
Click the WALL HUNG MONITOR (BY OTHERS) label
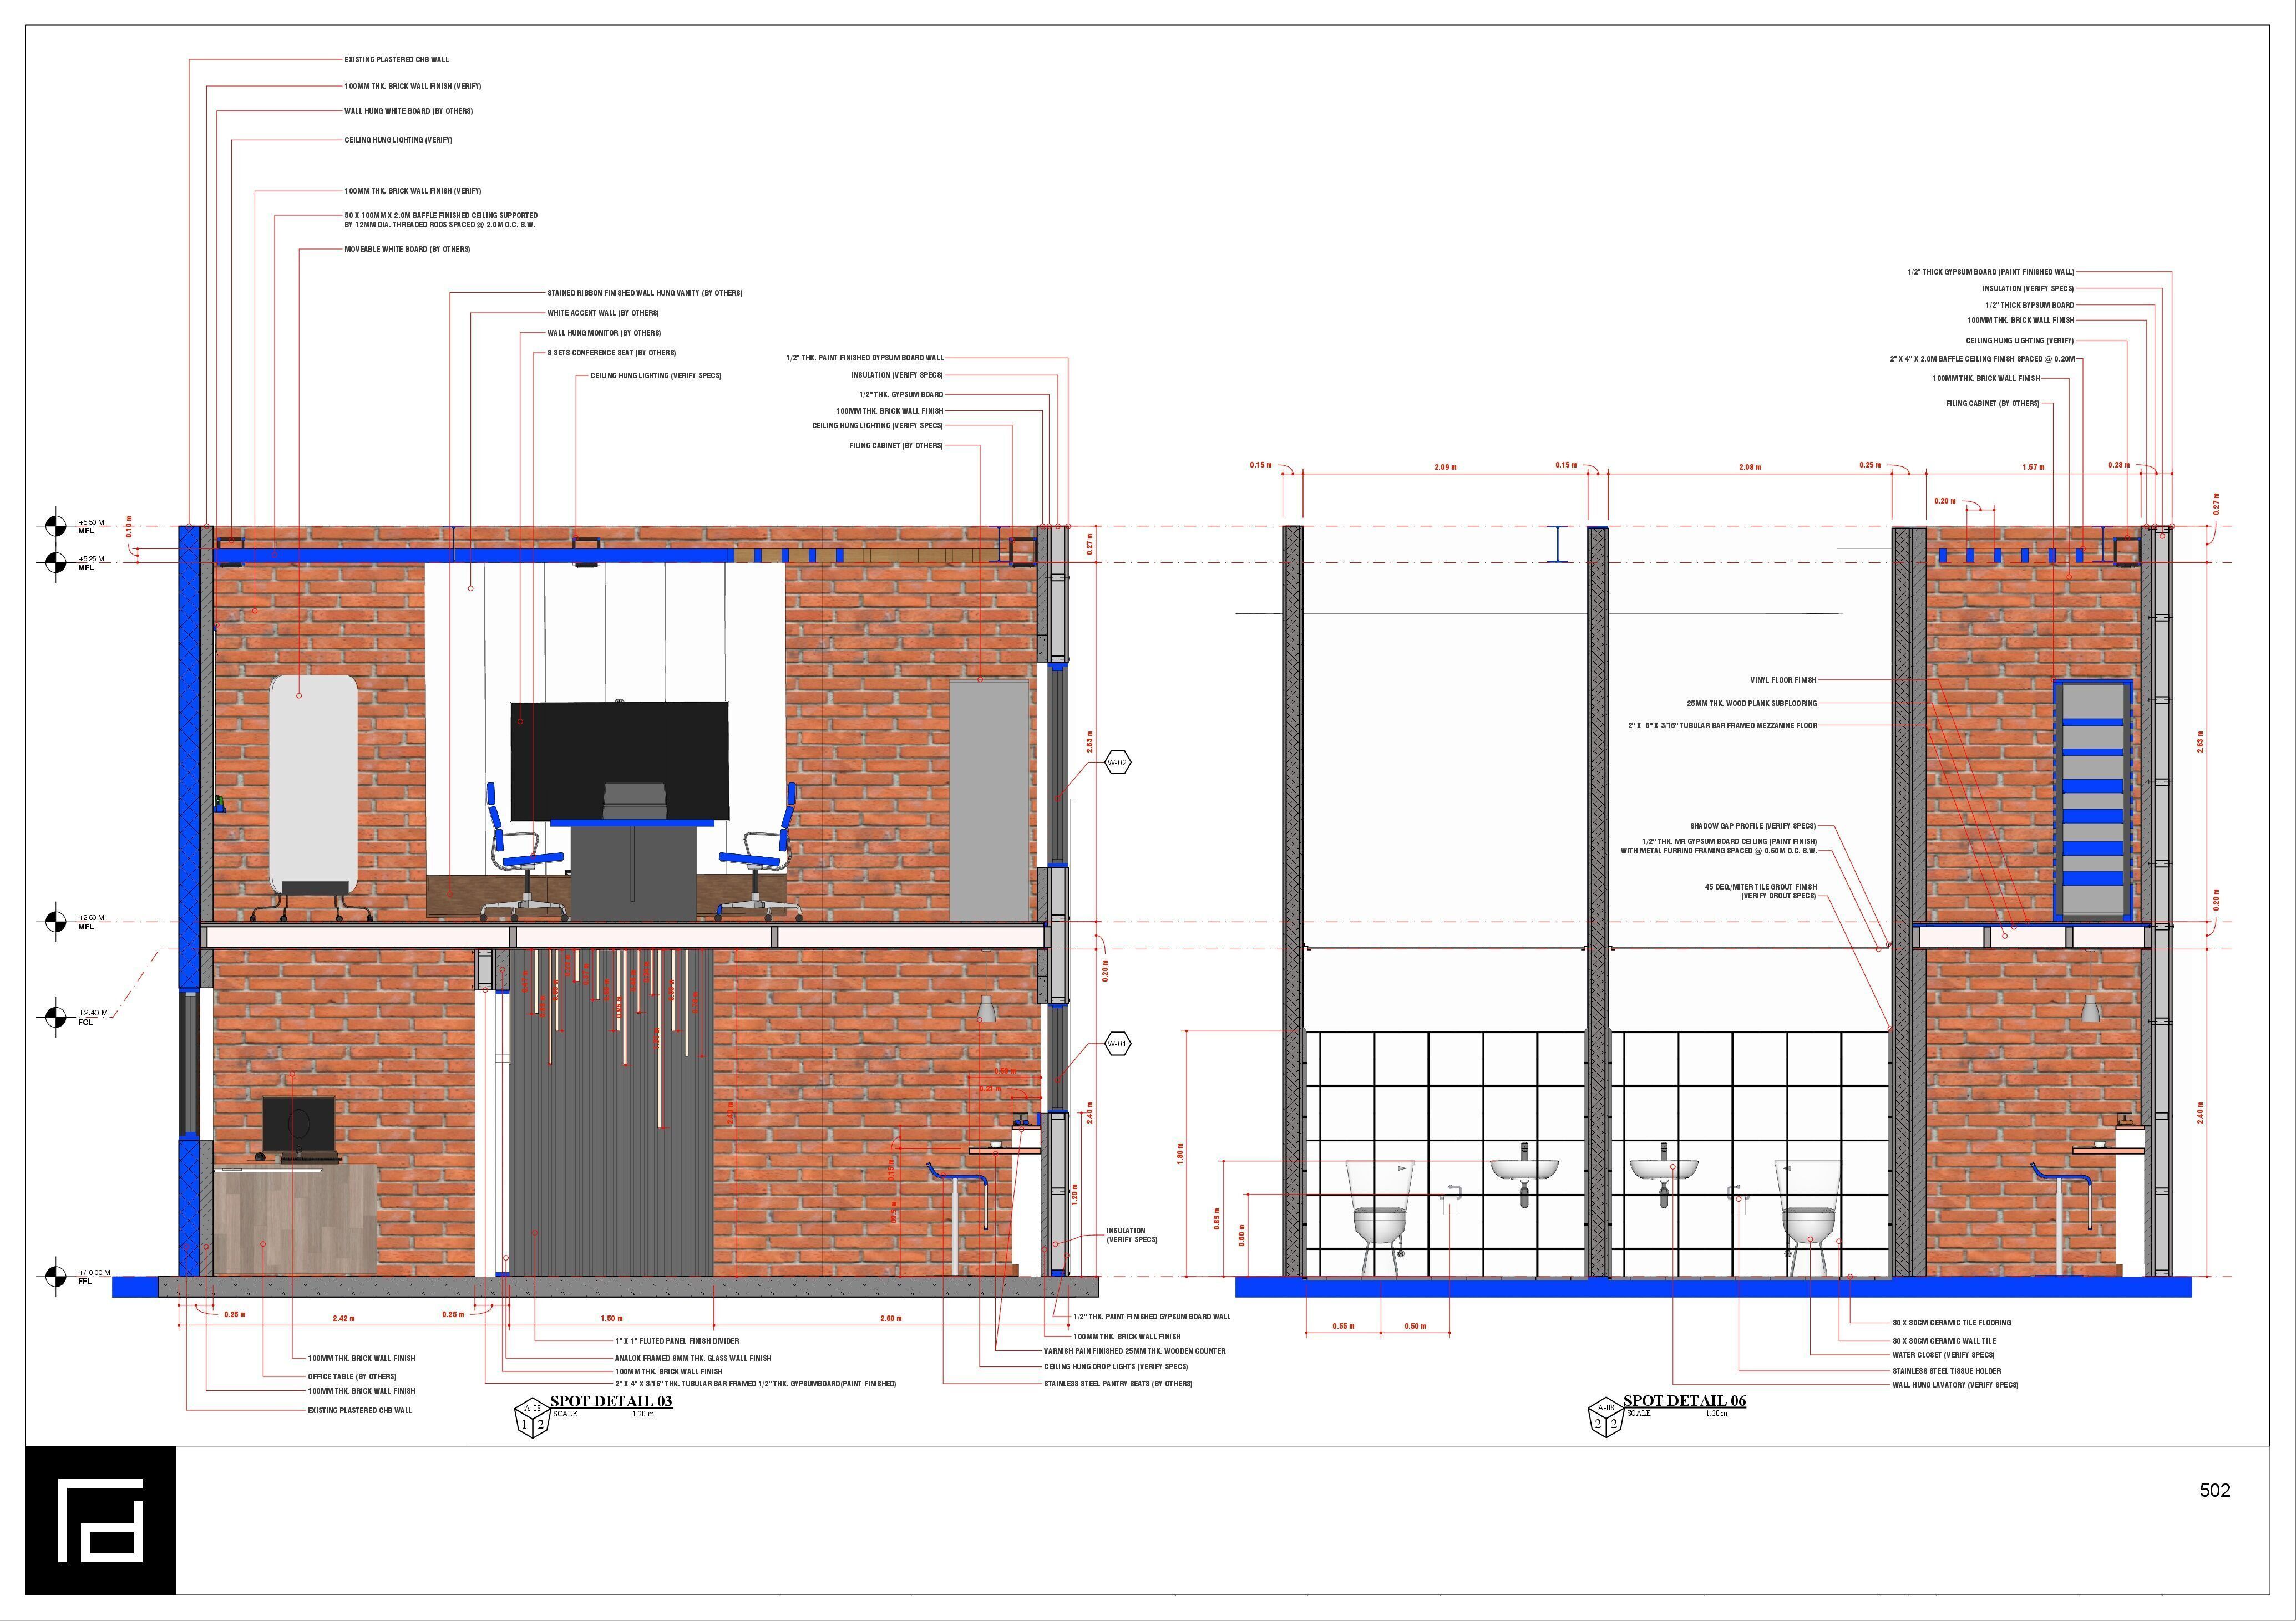tap(604, 333)
